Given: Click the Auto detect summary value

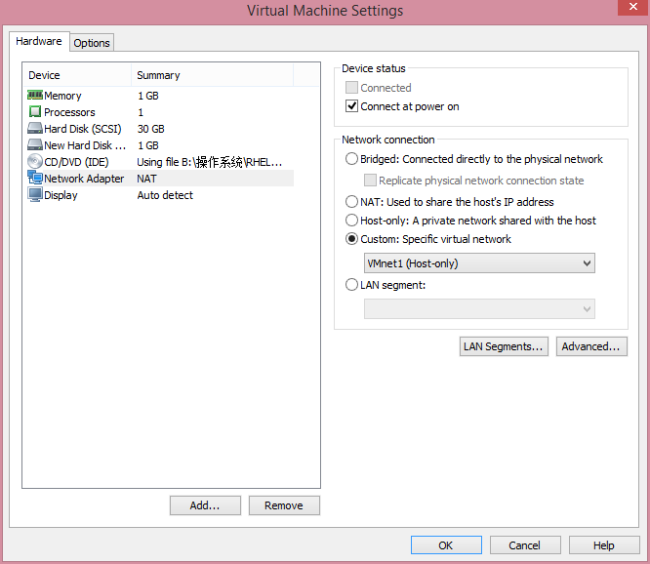Looking at the screenshot, I should coord(165,195).
